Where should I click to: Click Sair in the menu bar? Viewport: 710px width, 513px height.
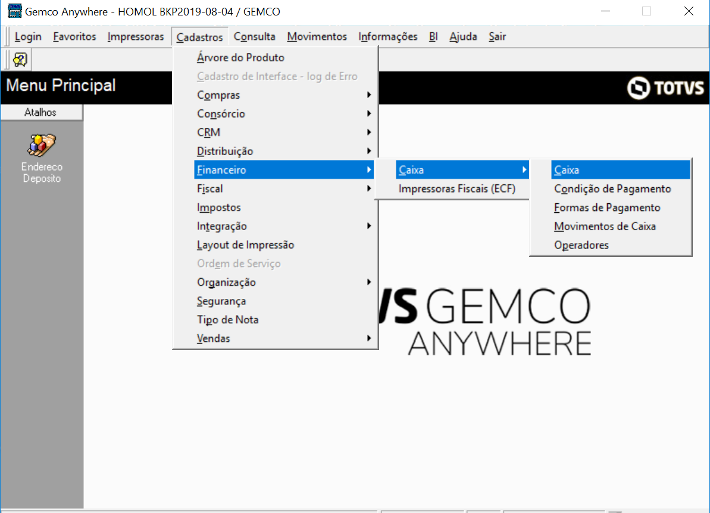tap(497, 37)
